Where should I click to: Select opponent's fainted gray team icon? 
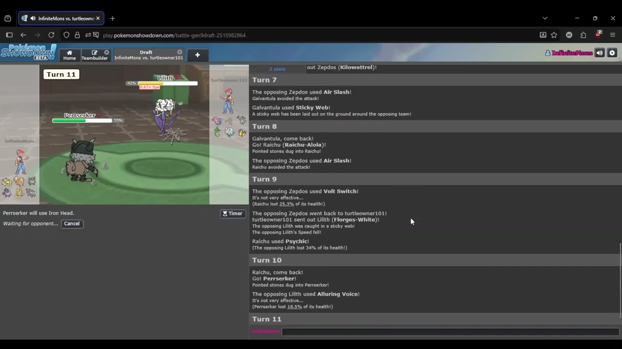pos(229,121)
